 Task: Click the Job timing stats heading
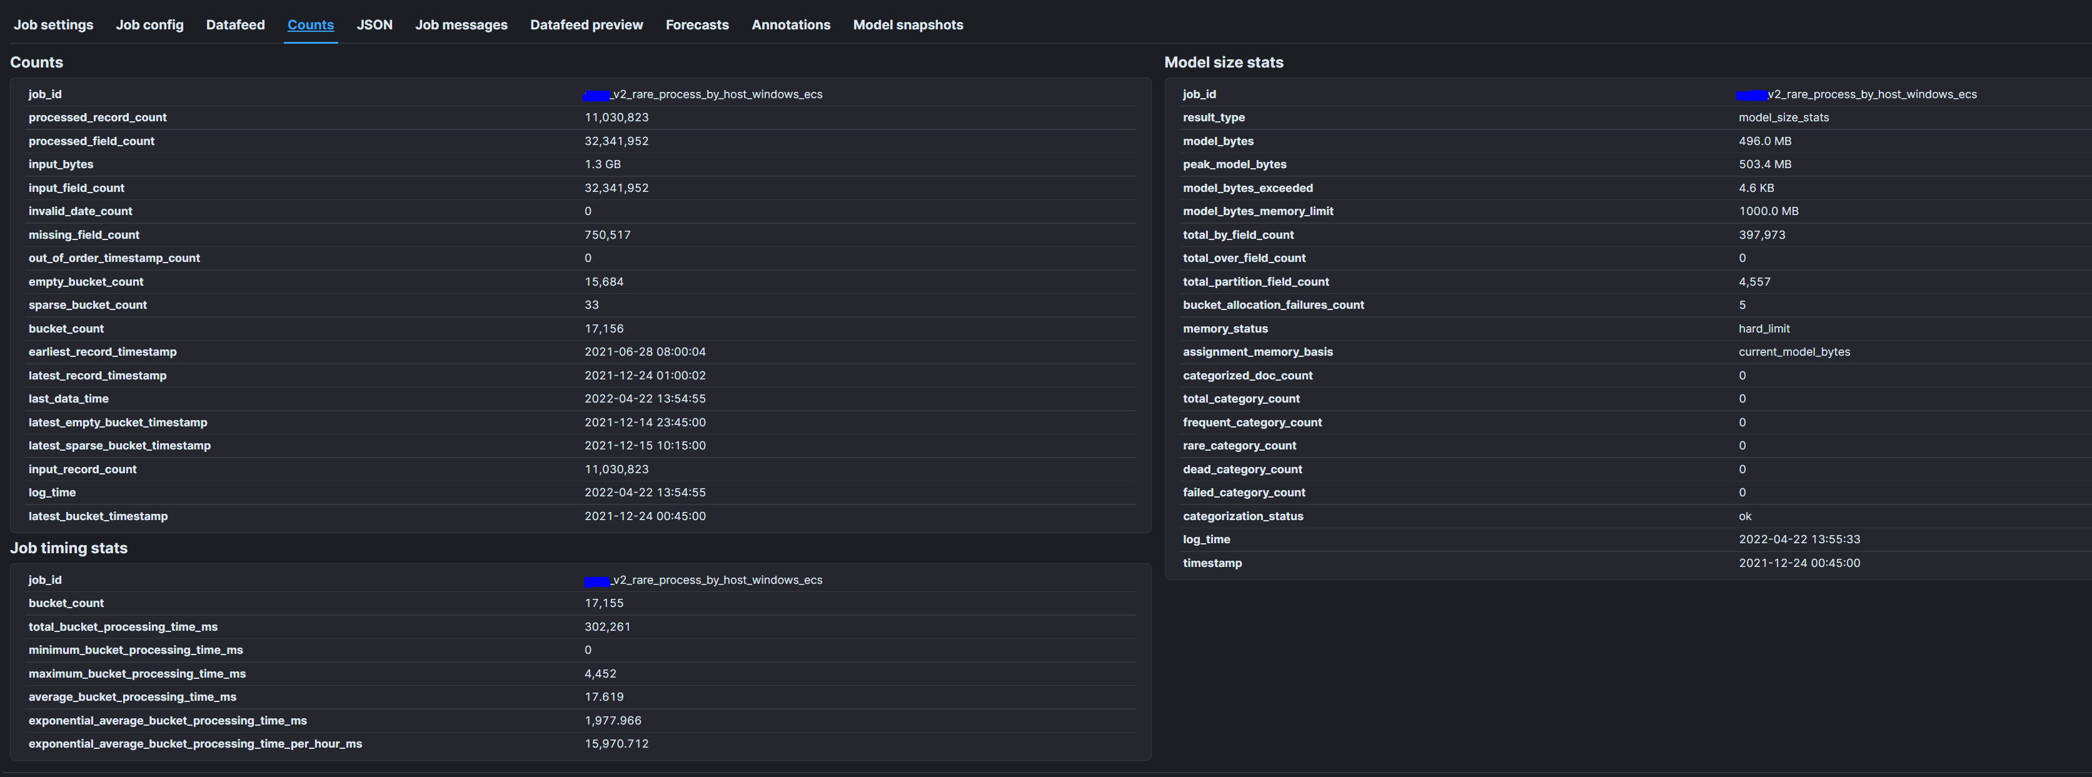tap(68, 548)
